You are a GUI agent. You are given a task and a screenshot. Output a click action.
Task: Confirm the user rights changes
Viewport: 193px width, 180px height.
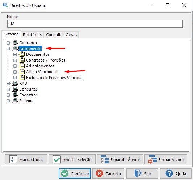point(75,173)
